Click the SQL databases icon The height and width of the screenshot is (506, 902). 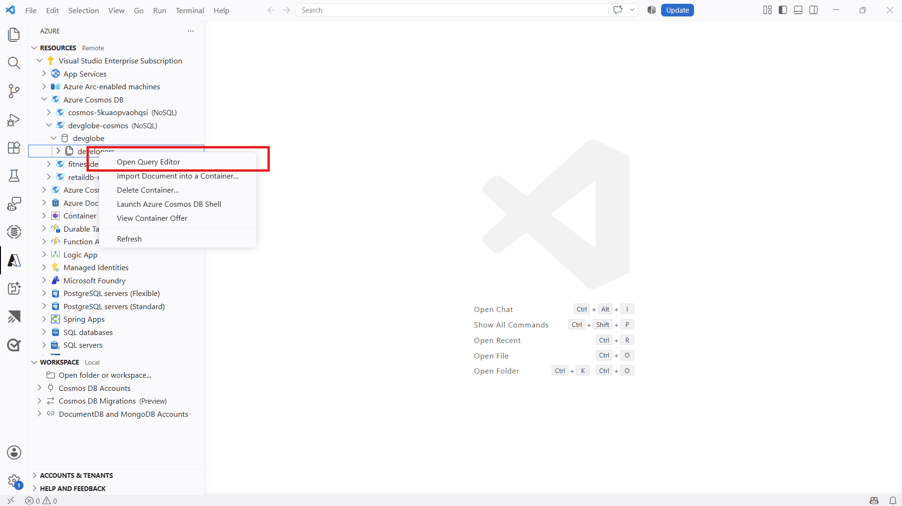56,332
